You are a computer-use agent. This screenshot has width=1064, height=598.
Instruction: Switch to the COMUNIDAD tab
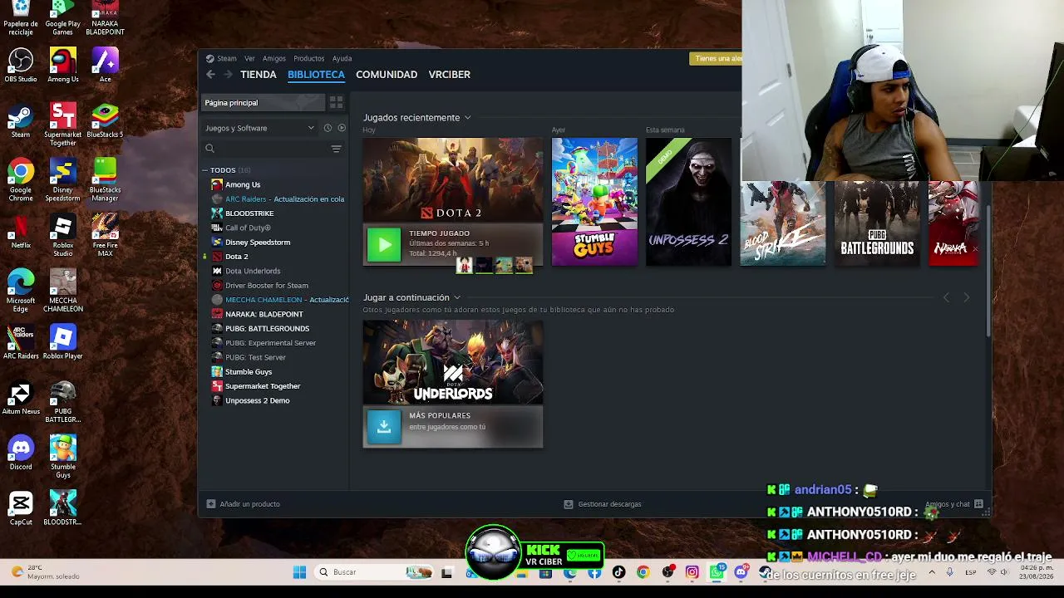pos(387,75)
